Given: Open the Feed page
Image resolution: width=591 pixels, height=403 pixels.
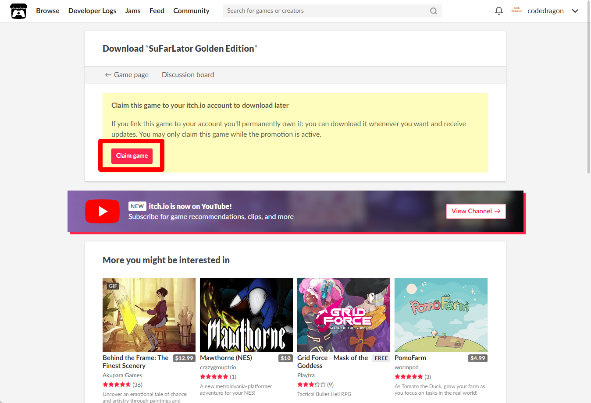Looking at the screenshot, I should [157, 11].
